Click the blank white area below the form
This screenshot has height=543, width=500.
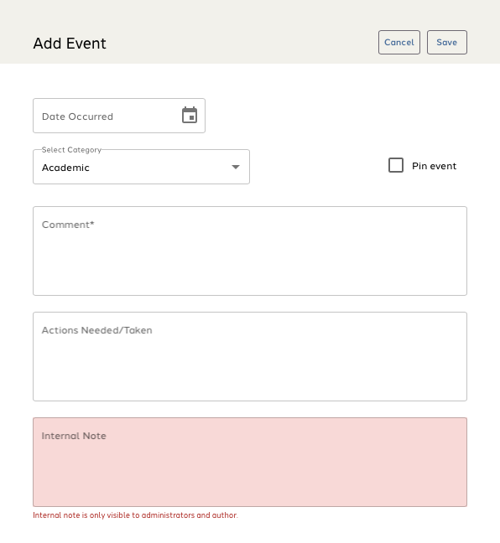250,531
